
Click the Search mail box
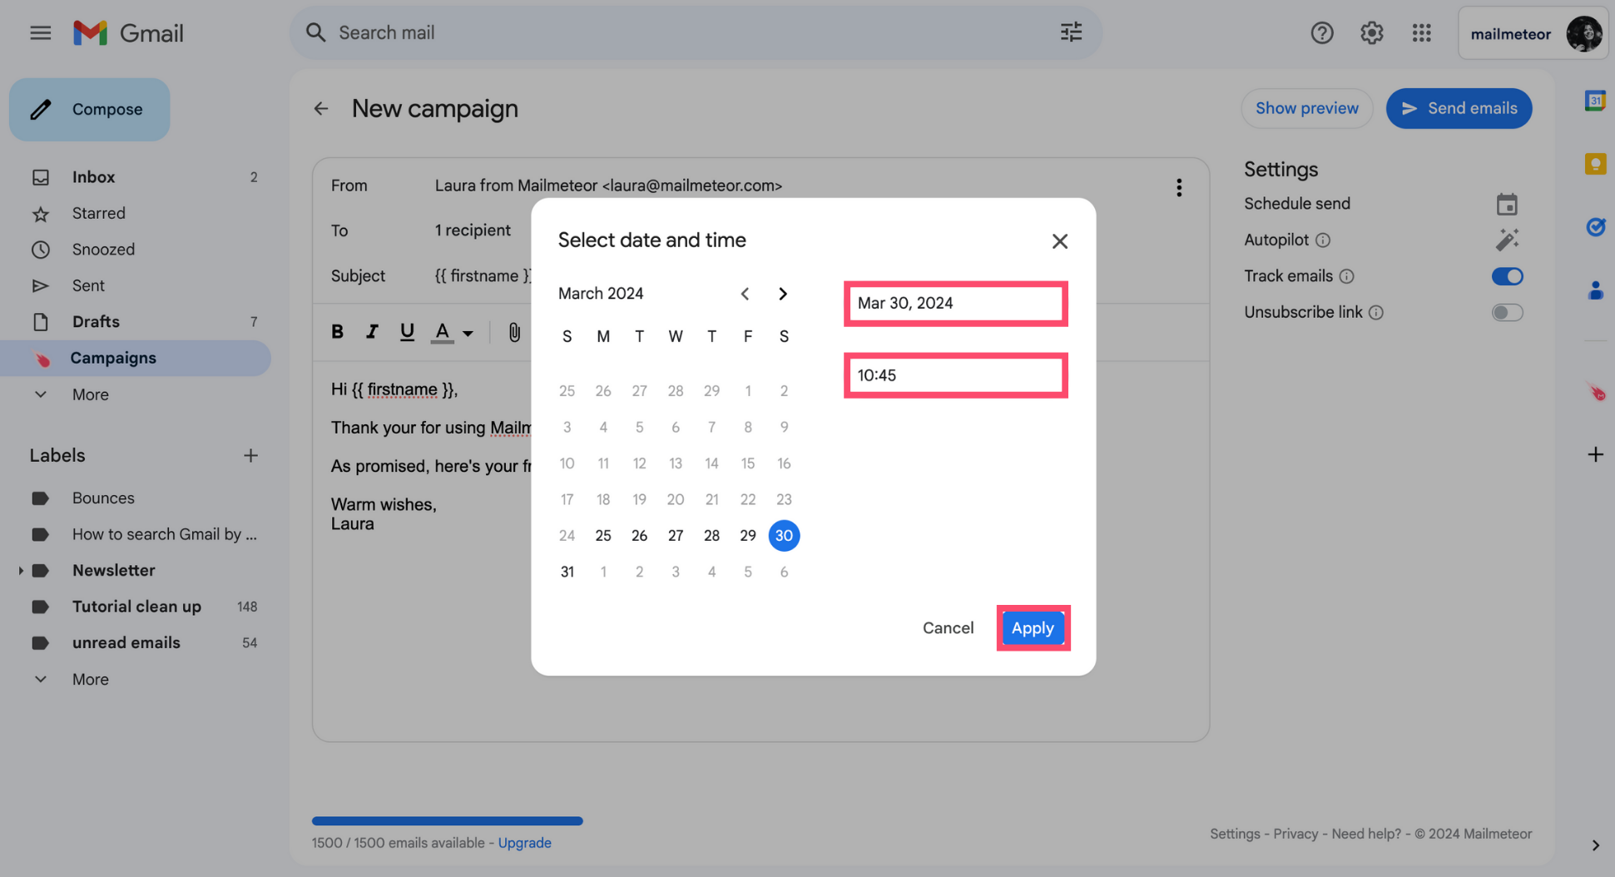[x=695, y=32]
